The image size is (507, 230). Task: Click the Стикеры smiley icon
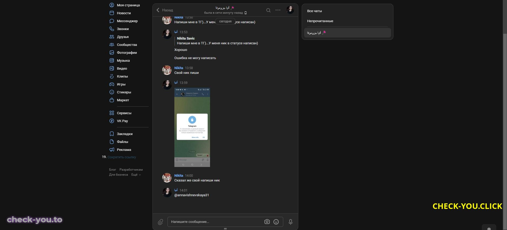pyautogui.click(x=112, y=92)
